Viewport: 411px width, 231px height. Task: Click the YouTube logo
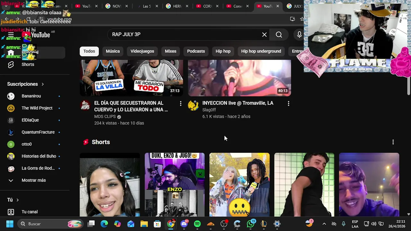(36, 35)
